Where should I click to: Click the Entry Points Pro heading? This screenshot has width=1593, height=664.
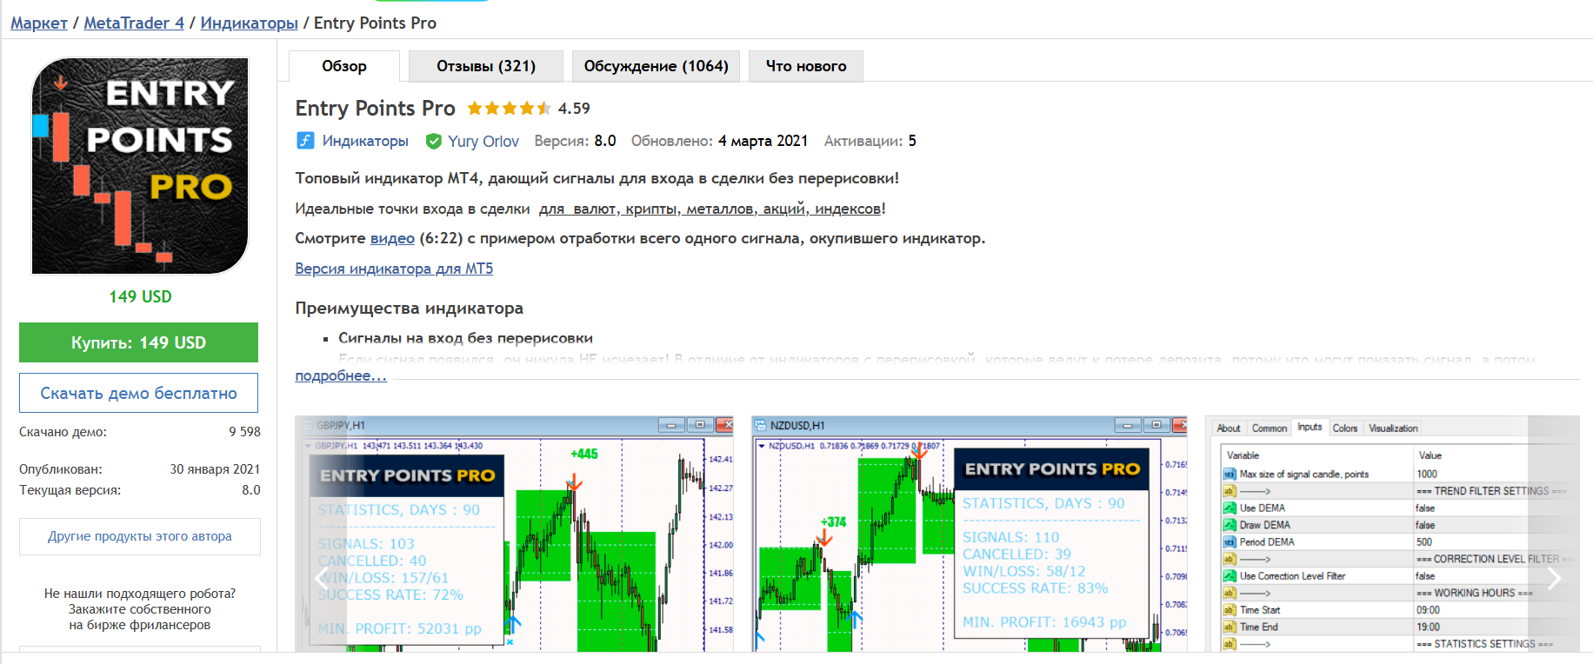pyautogui.click(x=375, y=108)
